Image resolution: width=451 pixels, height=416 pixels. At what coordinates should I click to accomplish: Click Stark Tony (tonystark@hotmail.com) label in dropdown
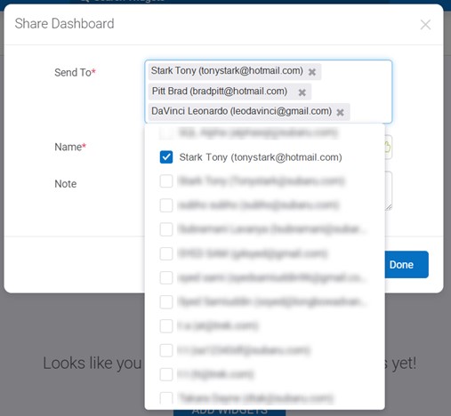click(261, 157)
